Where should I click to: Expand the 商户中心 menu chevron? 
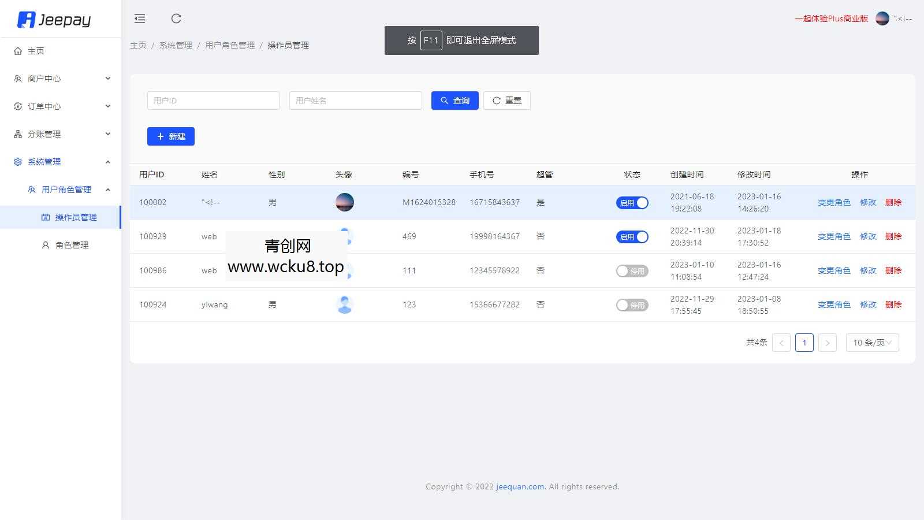click(x=107, y=78)
